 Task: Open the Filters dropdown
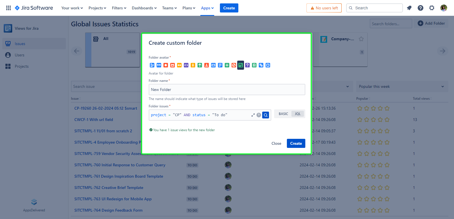coord(119,8)
